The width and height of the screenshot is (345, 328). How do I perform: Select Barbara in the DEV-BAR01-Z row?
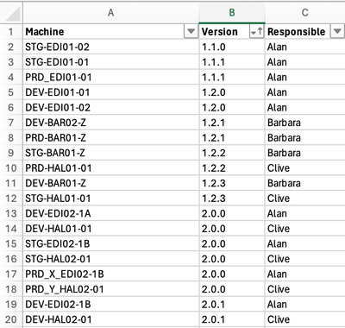coord(305,183)
